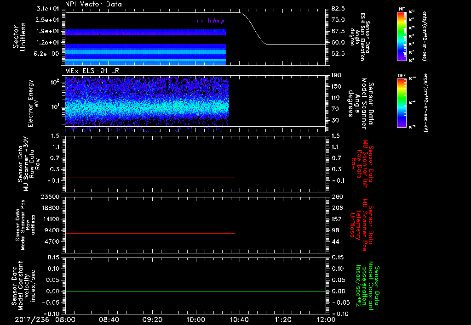Click the 9400 scanner position tick
Image resolution: width=471 pixels, height=325 pixels.
tap(52, 230)
